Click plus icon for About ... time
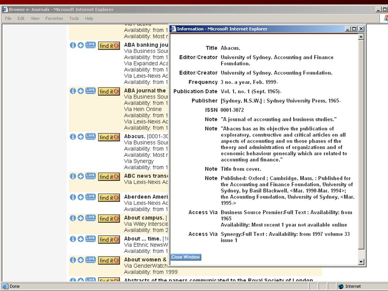This screenshot has height=291, width=388. [81, 239]
